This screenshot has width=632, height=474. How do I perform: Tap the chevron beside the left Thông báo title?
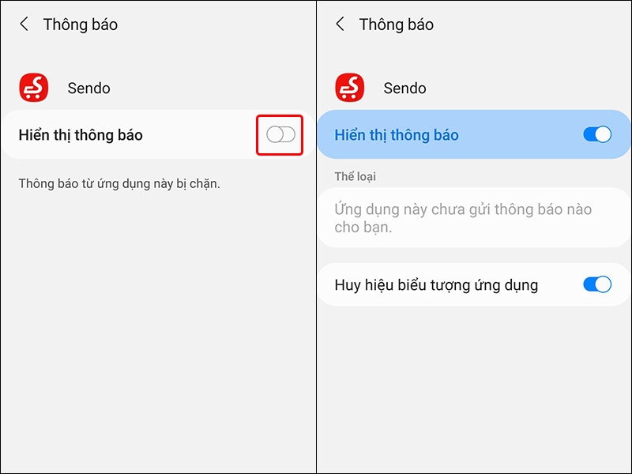point(24,24)
